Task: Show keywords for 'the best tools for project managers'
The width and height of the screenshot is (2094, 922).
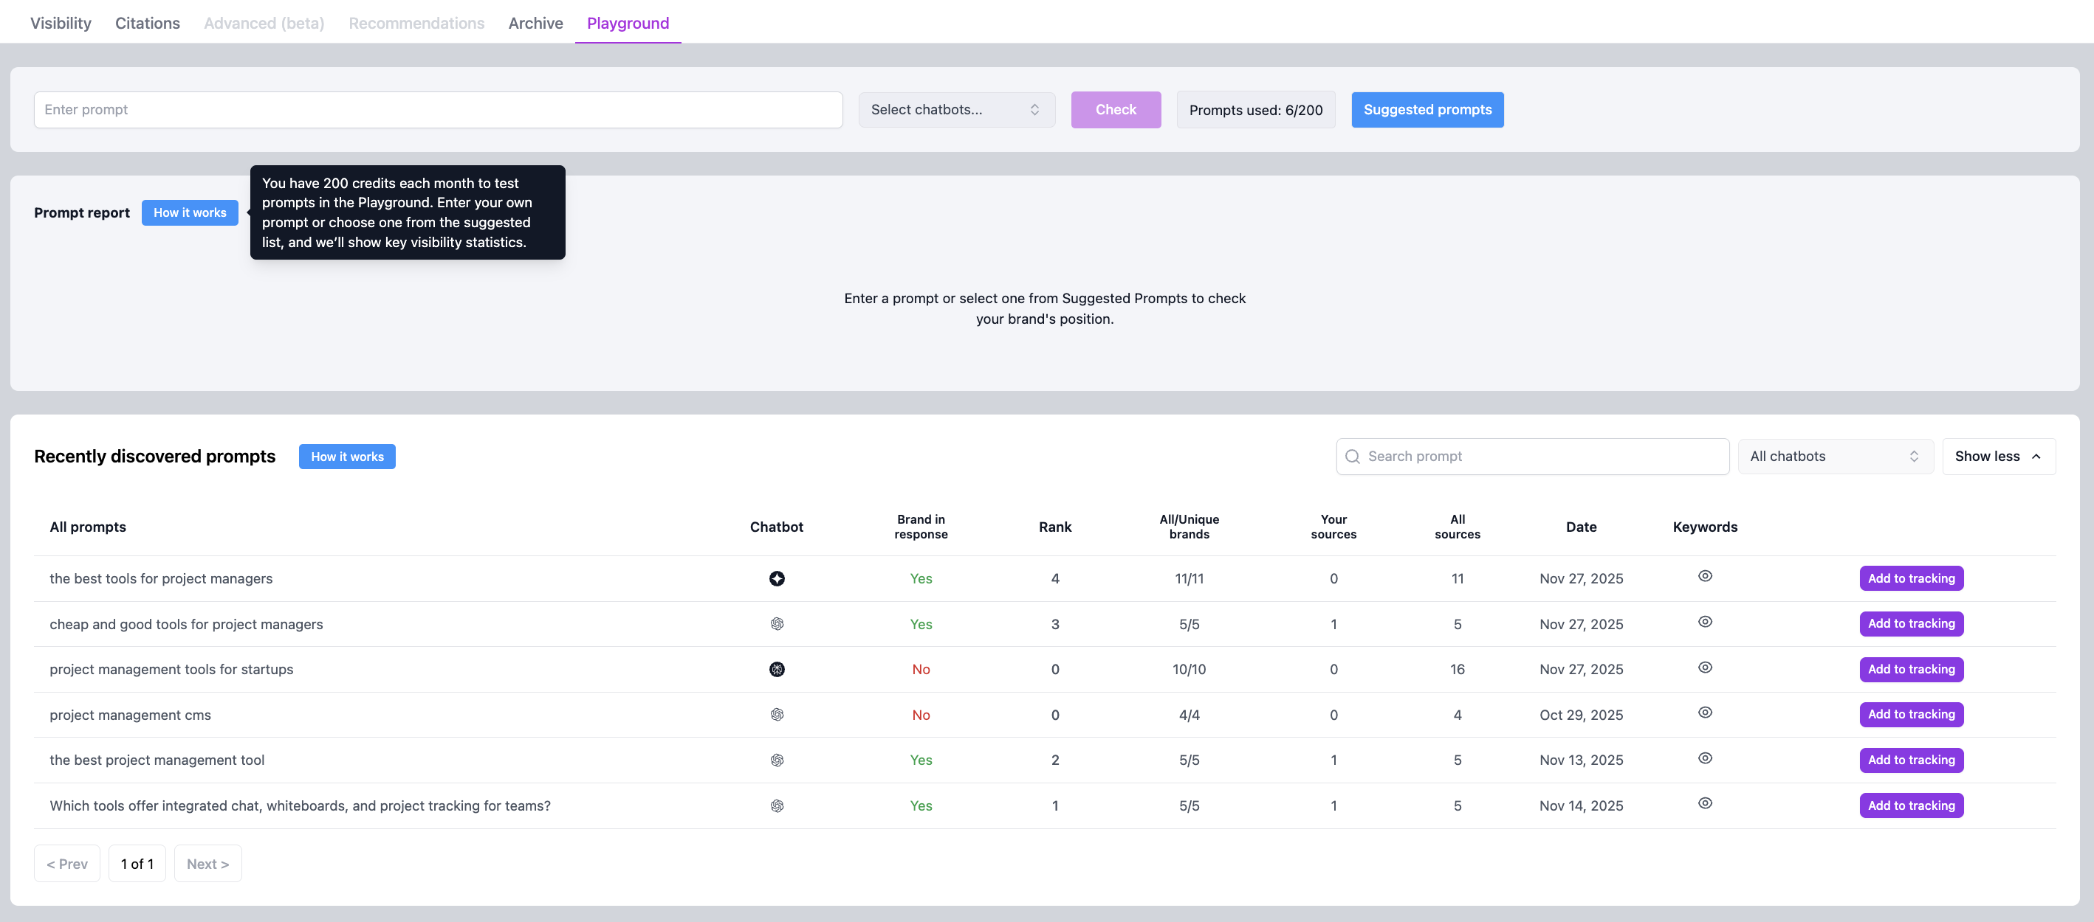Action: [x=1705, y=576]
